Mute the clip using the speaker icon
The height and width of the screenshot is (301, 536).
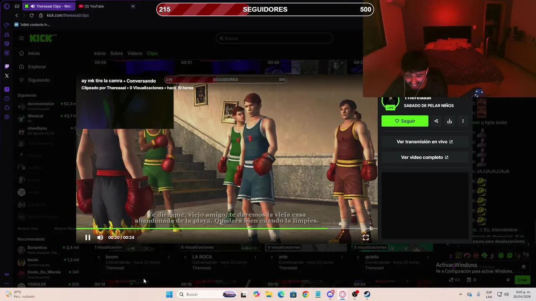(100, 237)
